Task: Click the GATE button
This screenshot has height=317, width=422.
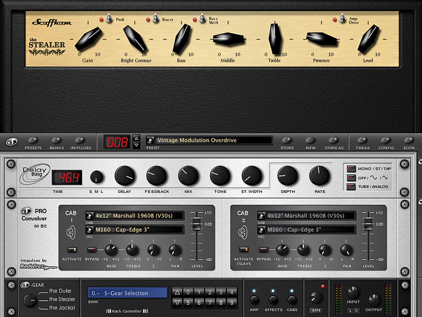Action: pyautogui.click(x=316, y=310)
